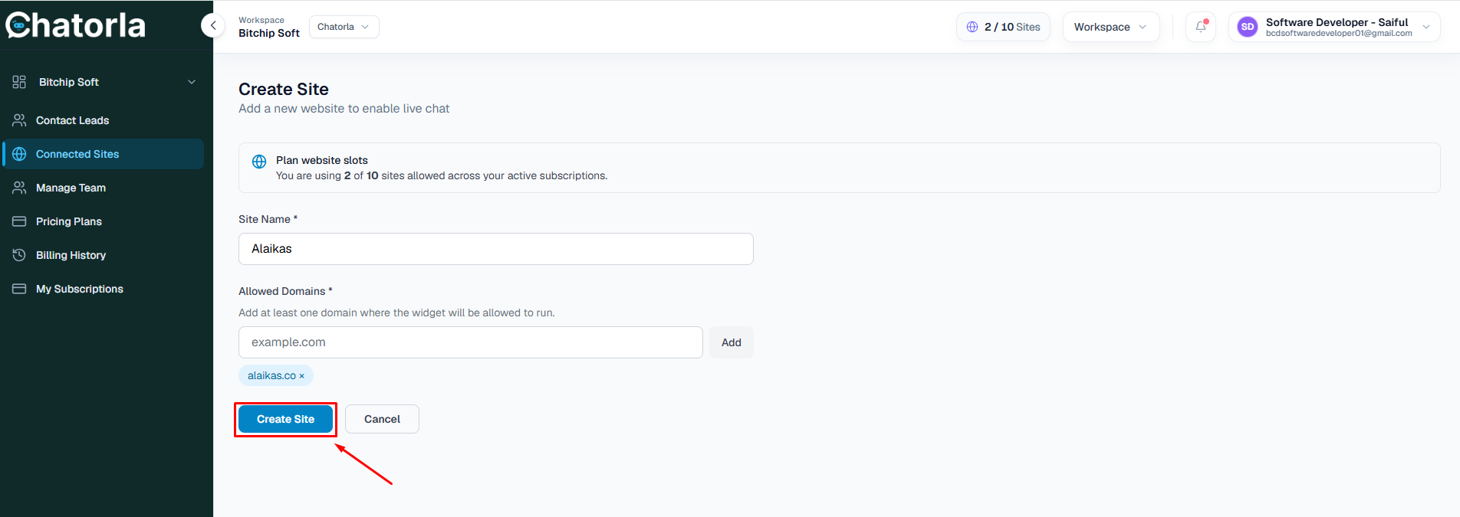
Task: Click the Add domain button
Action: 732,342
